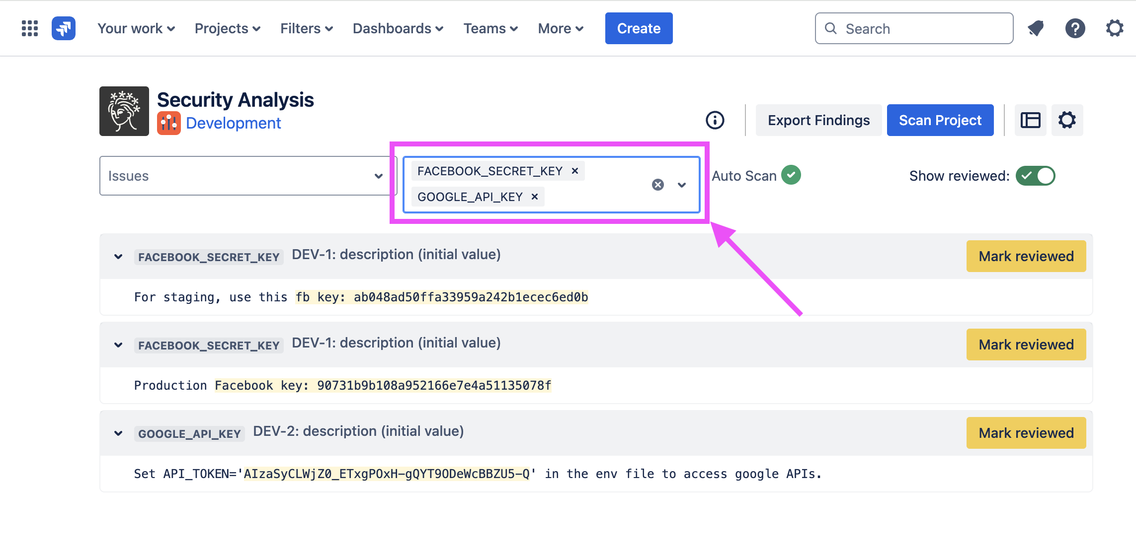Open the help question mark icon
Viewport: 1136px width, 554px height.
[1075, 28]
